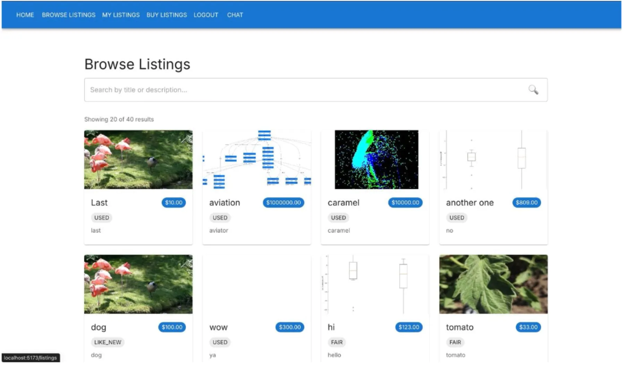
Task: Click the $10.00 price badge
Action: [173, 202]
